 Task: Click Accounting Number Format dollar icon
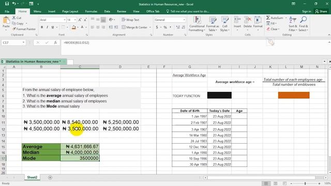pos(157,27)
